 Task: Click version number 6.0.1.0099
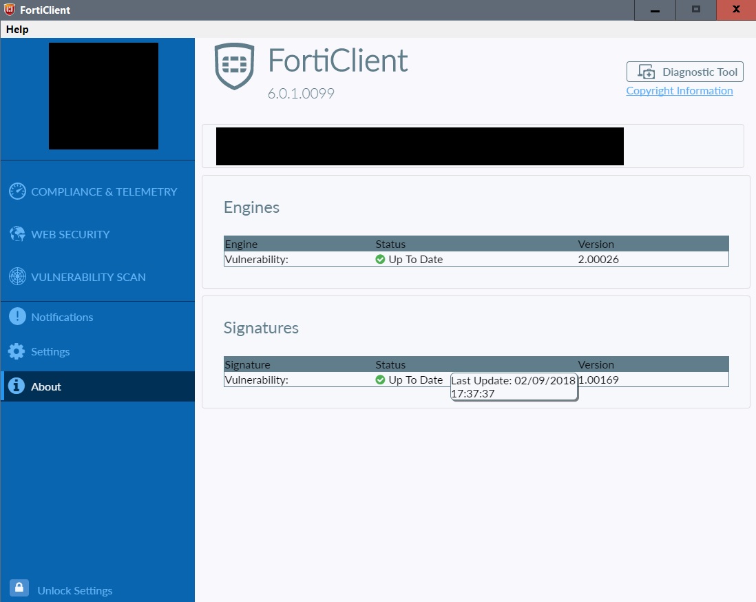click(301, 93)
